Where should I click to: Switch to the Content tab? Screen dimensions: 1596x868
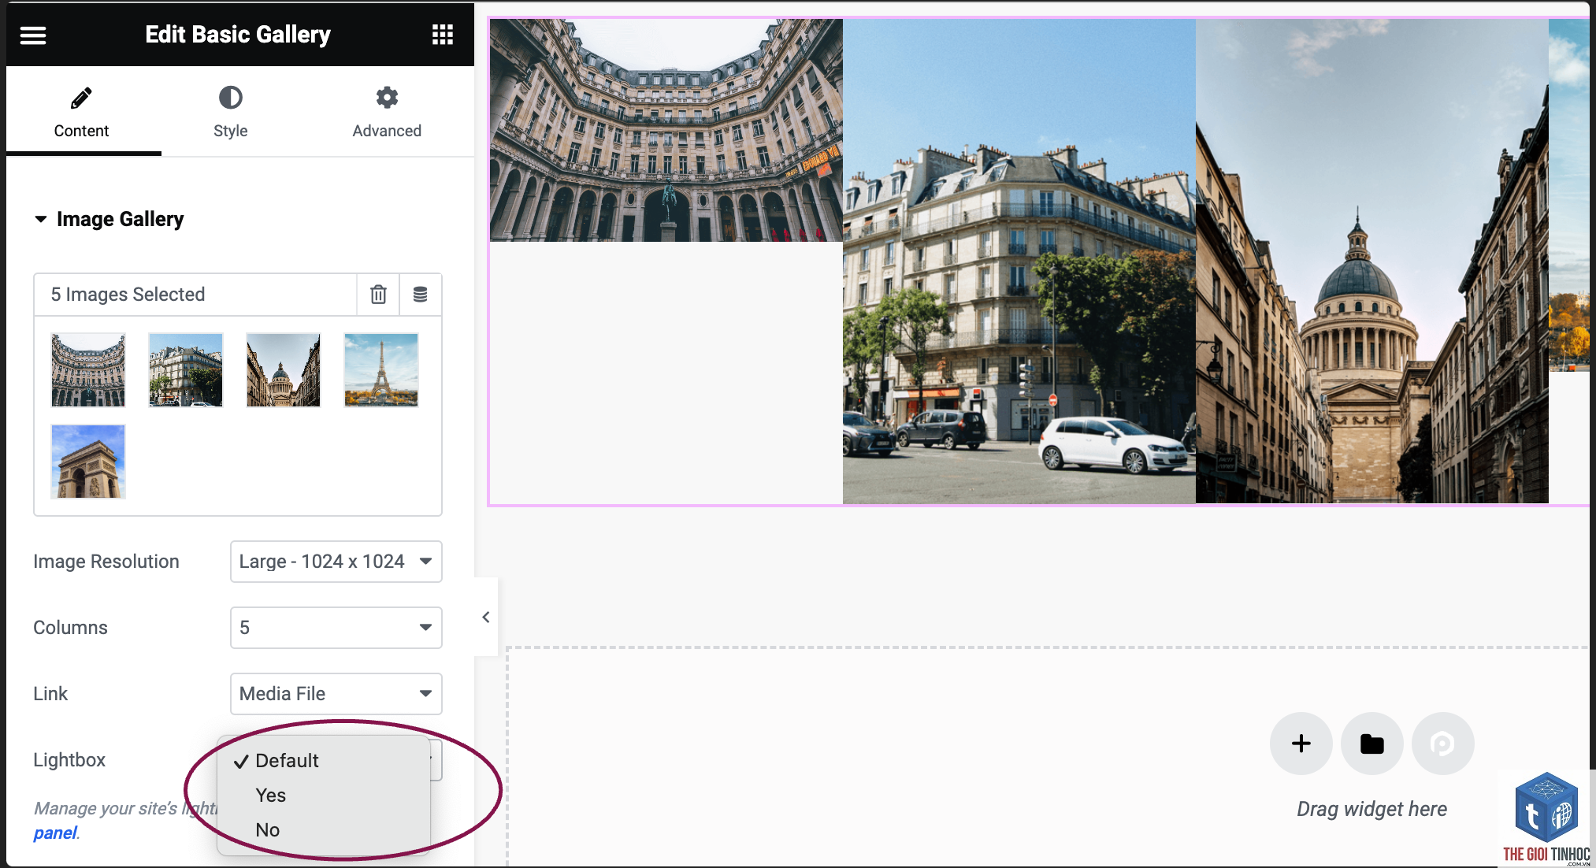82,112
